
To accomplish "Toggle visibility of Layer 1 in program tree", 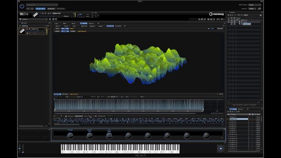I will pos(228,22).
